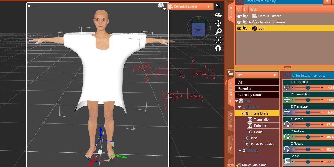The image size is (334, 167).
Task: Click the Y Rotate circular arrow icon
Action: (x=287, y=136)
